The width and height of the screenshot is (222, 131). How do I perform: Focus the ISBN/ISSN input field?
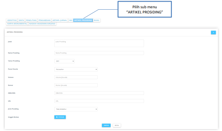coord(99,93)
